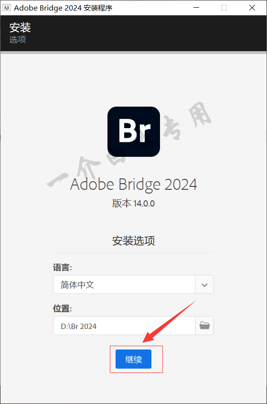
Task: Open the 简体中文 language combo box
Action: tap(133, 284)
